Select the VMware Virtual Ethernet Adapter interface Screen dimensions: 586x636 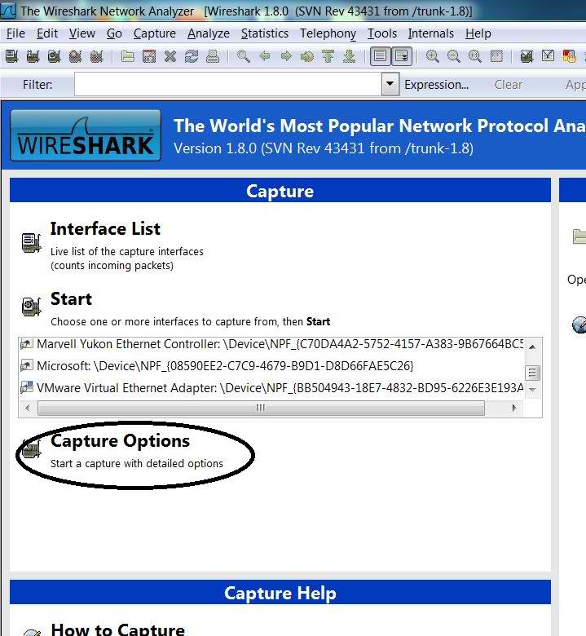(x=272, y=388)
